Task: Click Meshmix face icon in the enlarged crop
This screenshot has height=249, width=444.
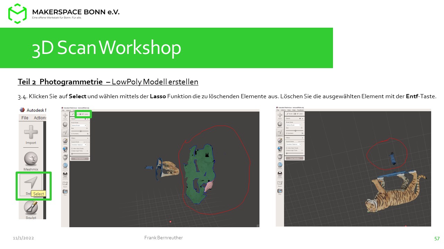Action: [31, 159]
